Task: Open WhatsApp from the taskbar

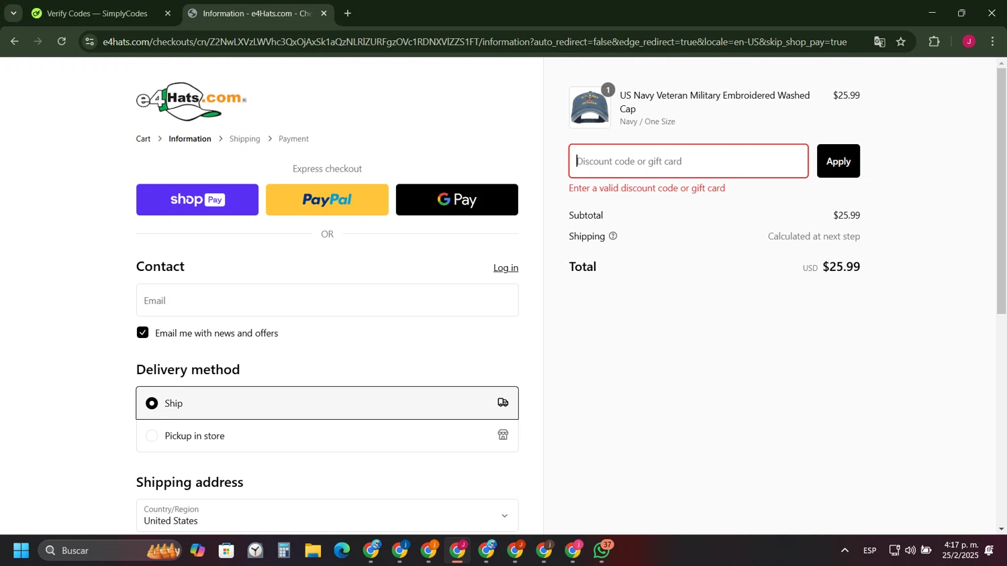Action: coord(602,551)
